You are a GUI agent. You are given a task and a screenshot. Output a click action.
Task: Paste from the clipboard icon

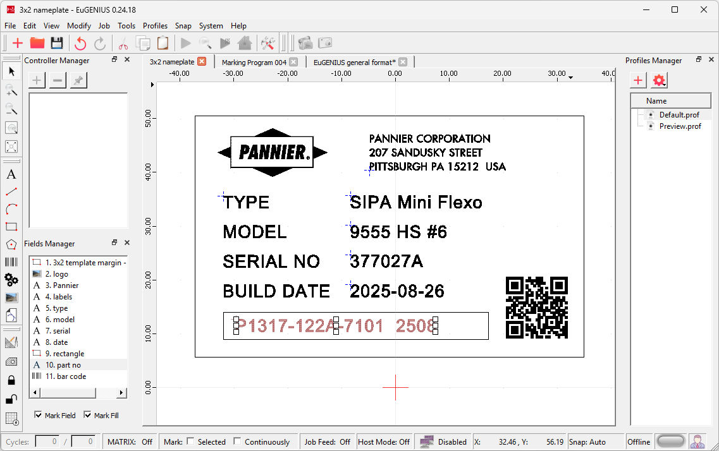[163, 43]
